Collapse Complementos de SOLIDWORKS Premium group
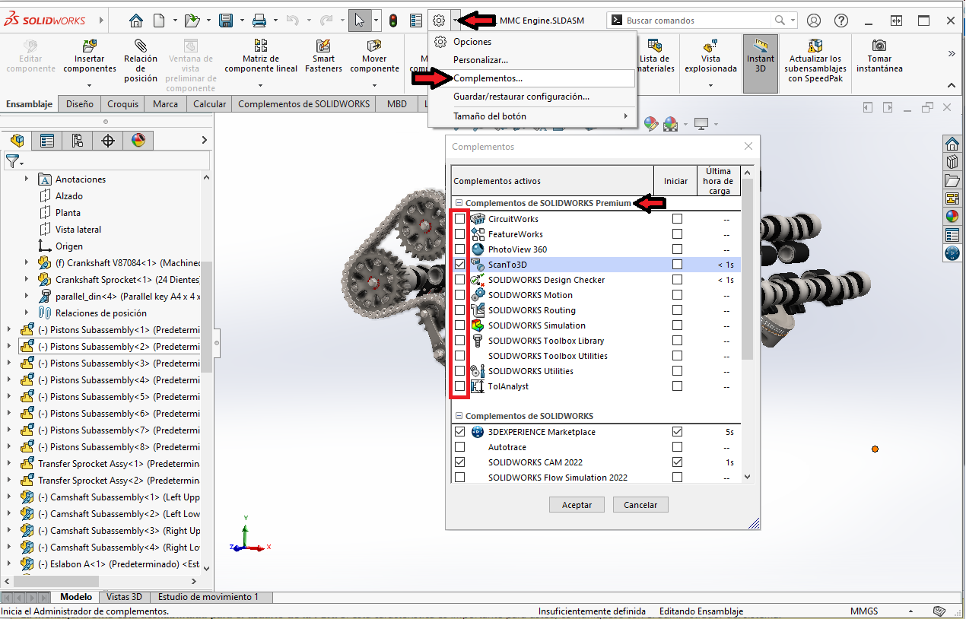966x619 pixels. tap(459, 203)
